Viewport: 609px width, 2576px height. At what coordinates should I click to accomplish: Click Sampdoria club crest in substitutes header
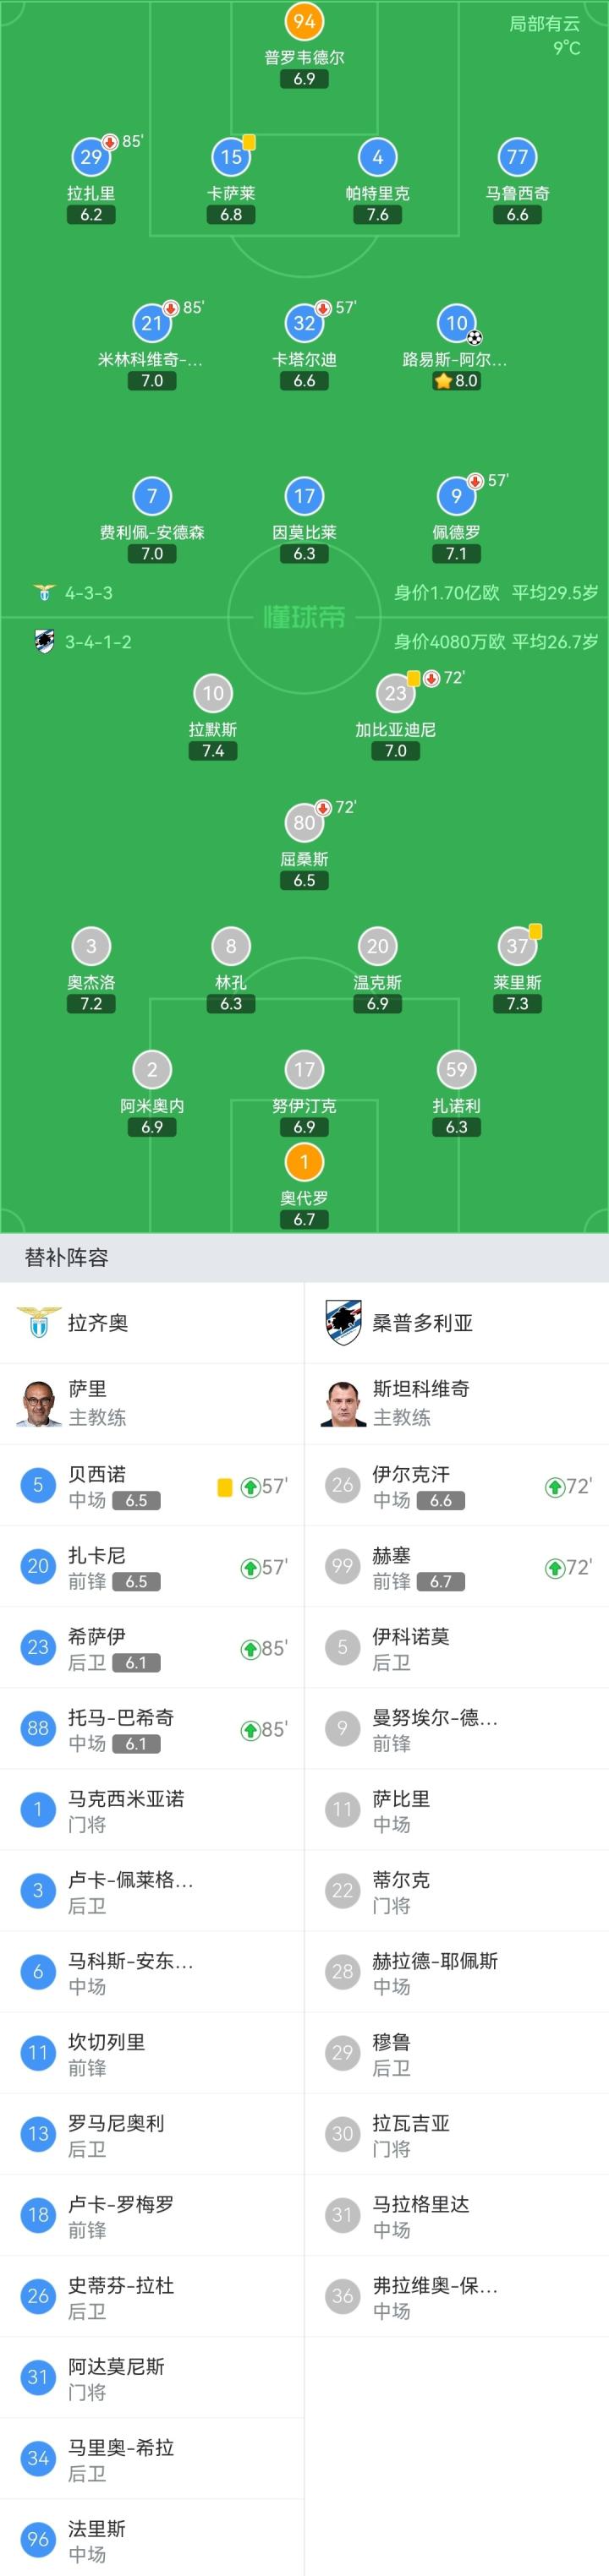(343, 1323)
